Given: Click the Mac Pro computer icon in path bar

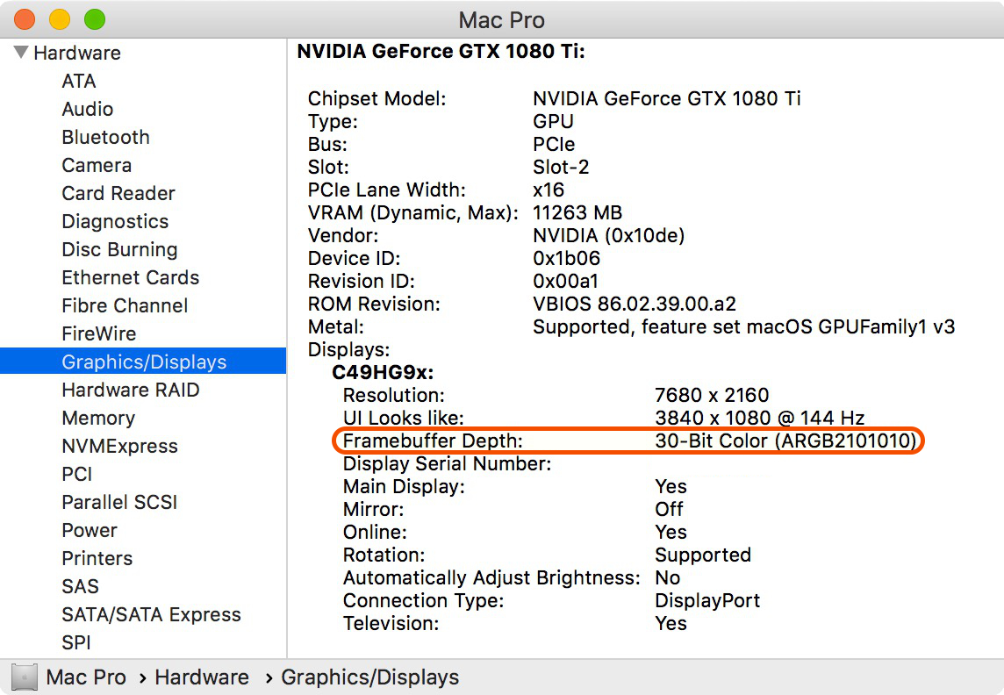Looking at the screenshot, I should pos(25,677).
